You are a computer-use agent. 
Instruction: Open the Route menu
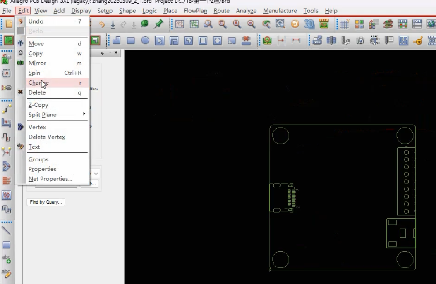click(221, 11)
